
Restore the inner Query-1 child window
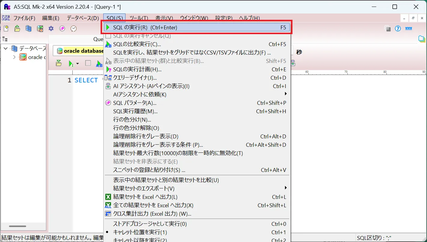click(413, 18)
